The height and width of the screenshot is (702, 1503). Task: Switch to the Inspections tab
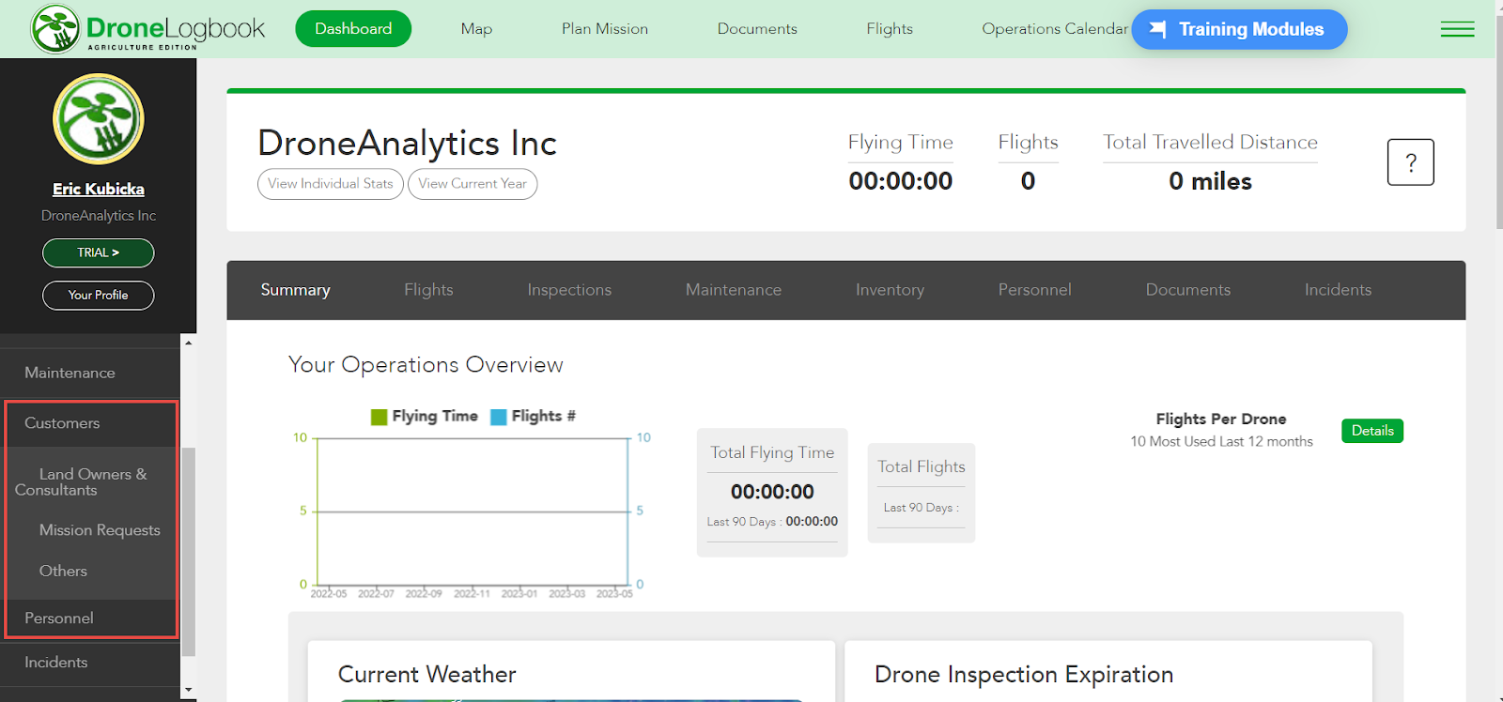(x=569, y=290)
